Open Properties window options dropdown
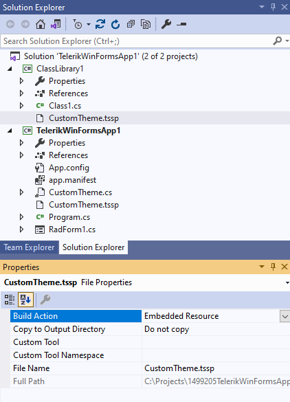The width and height of the screenshot is (290, 402). tap(262, 267)
